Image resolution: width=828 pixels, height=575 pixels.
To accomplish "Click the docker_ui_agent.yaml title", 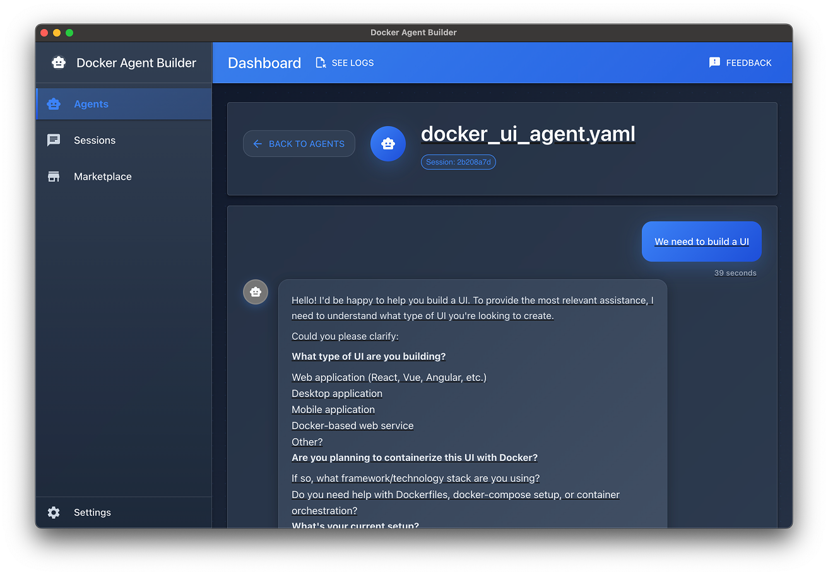I will click(528, 134).
